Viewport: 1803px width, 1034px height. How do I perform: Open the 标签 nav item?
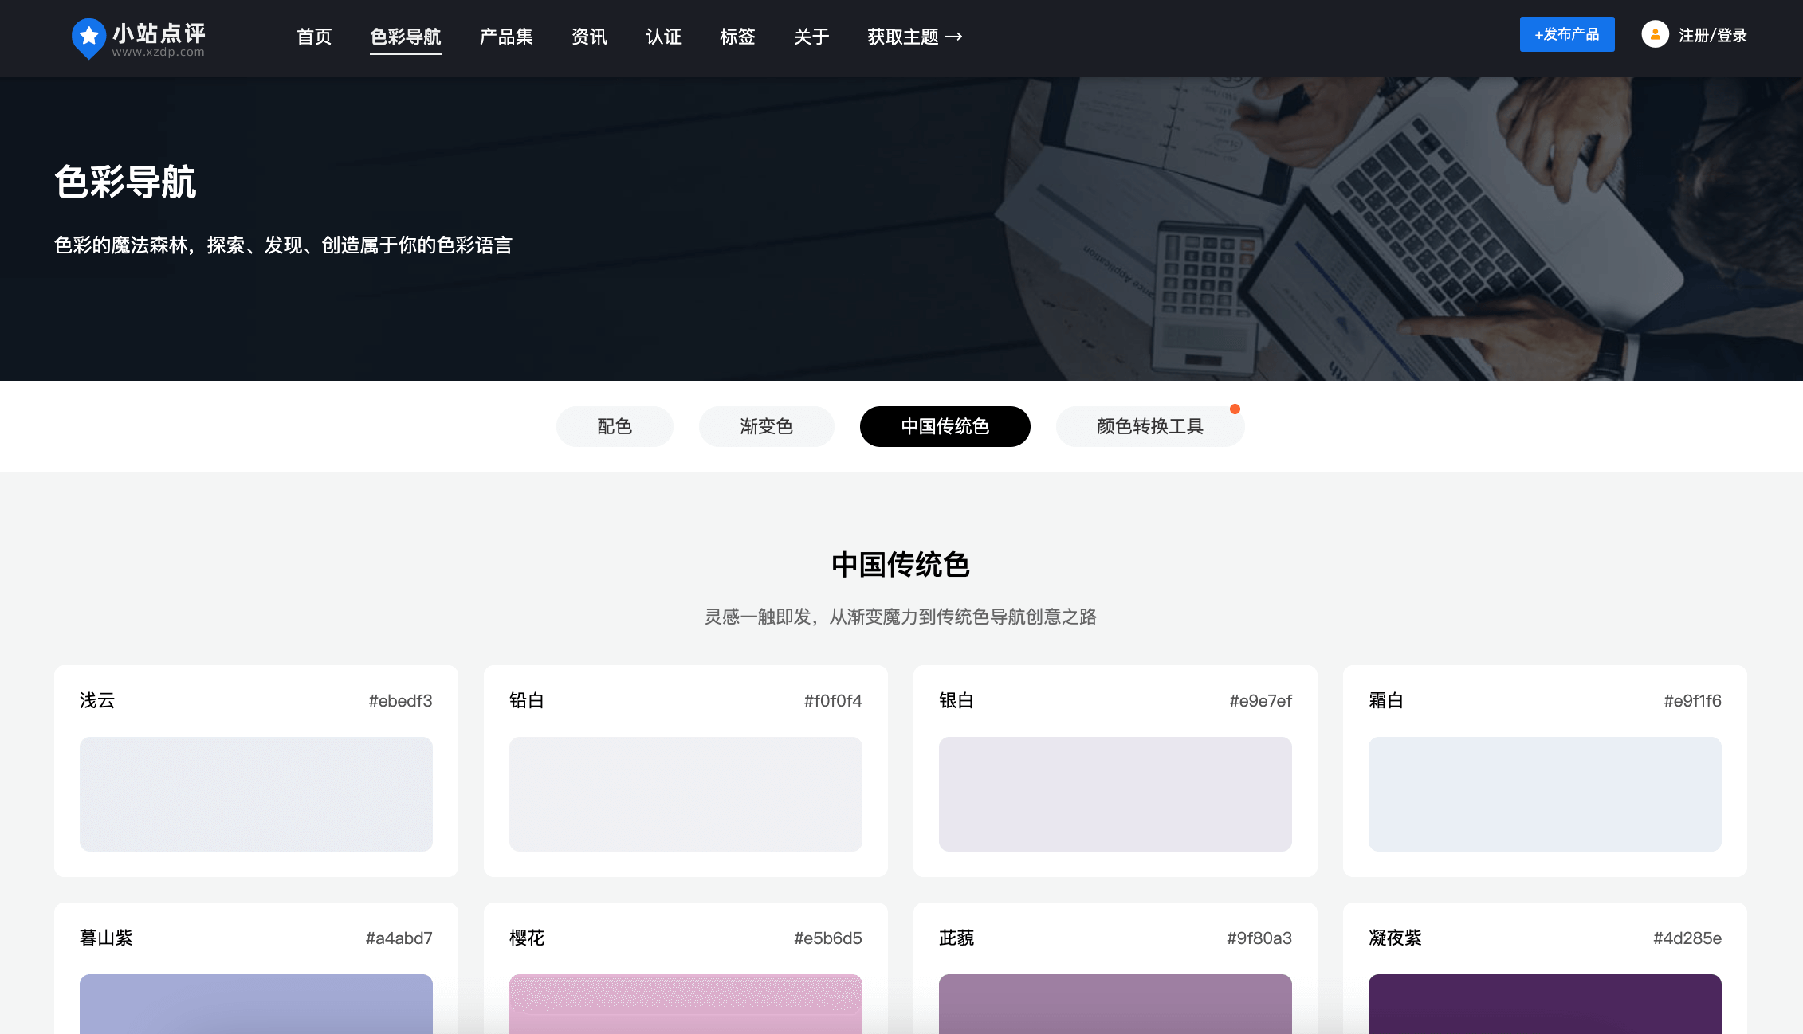pos(737,37)
